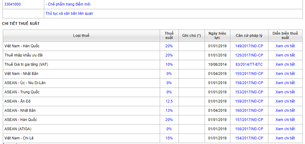Open decree 160/2017/NĐ-CP link
The height and width of the screenshot is (144, 305).
click(249, 111)
